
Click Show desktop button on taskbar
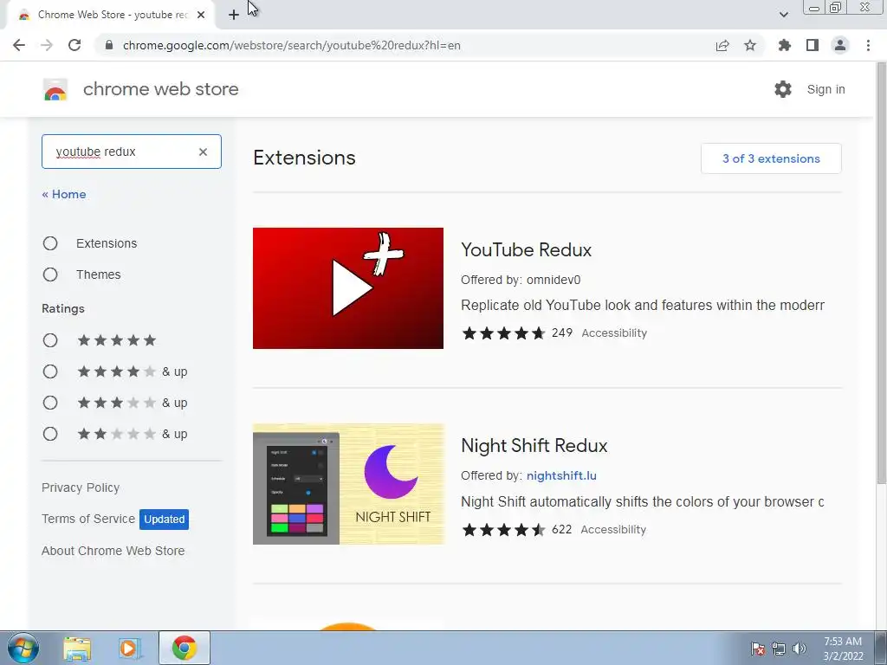coord(881,648)
